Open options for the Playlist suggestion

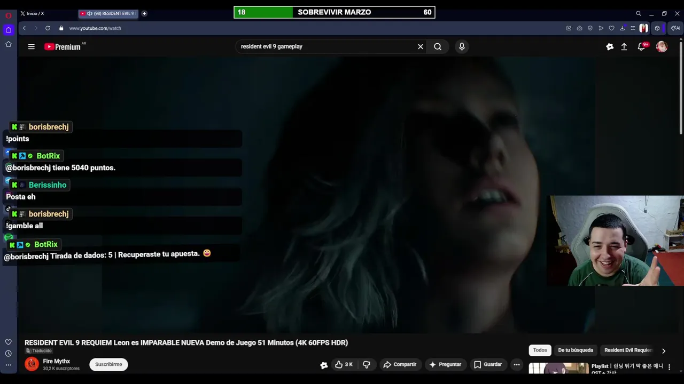pyautogui.click(x=669, y=367)
